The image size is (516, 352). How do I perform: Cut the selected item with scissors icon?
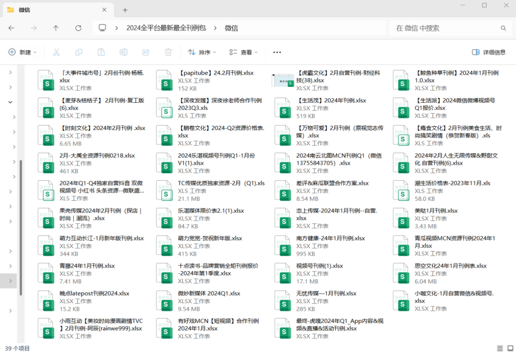56,52
